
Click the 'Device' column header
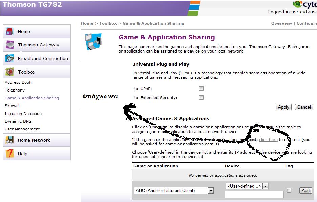pos(232,166)
